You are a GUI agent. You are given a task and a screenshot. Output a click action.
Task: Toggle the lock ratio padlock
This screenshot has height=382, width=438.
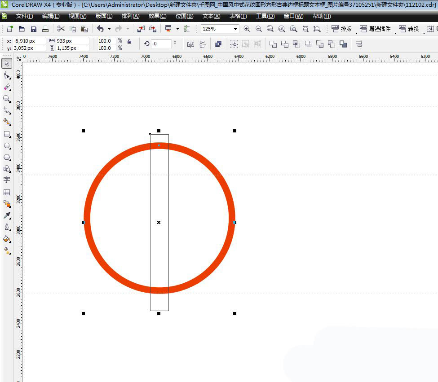tap(129, 41)
